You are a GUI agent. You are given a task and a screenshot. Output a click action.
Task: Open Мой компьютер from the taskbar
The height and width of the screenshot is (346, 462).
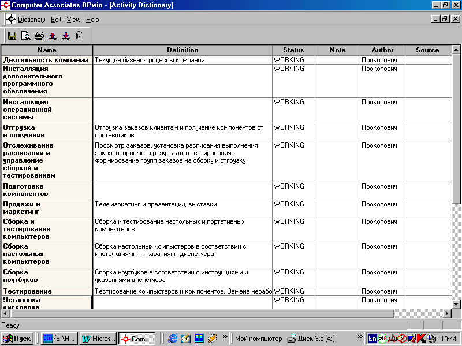coord(258,339)
